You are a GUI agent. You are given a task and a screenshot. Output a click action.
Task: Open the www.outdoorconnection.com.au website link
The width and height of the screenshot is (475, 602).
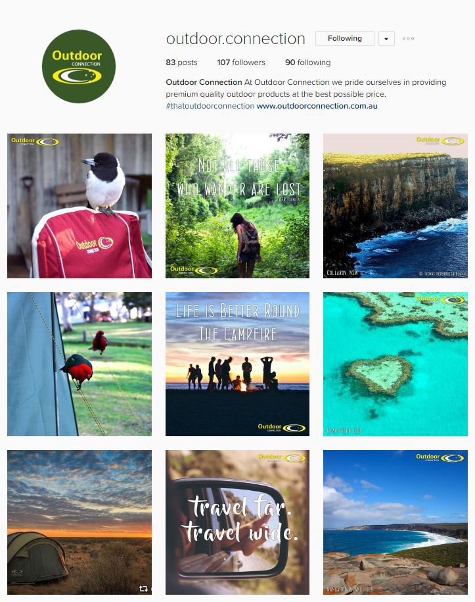click(x=317, y=106)
